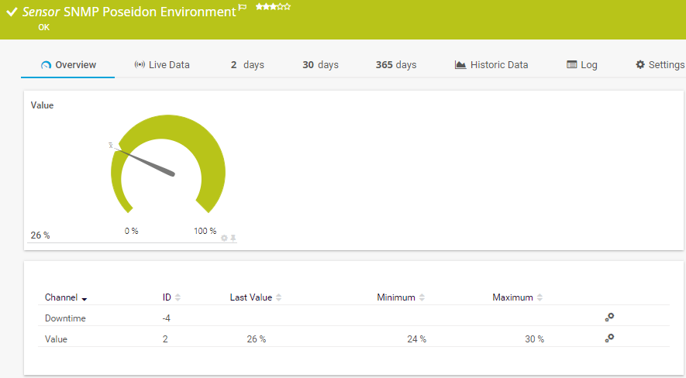Image resolution: width=686 pixels, height=378 pixels.
Task: Switch to the Live Data tab
Action: click(161, 65)
